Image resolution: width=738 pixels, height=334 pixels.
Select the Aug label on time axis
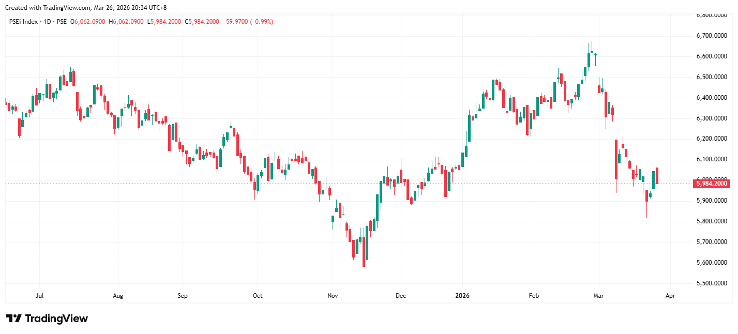(118, 296)
